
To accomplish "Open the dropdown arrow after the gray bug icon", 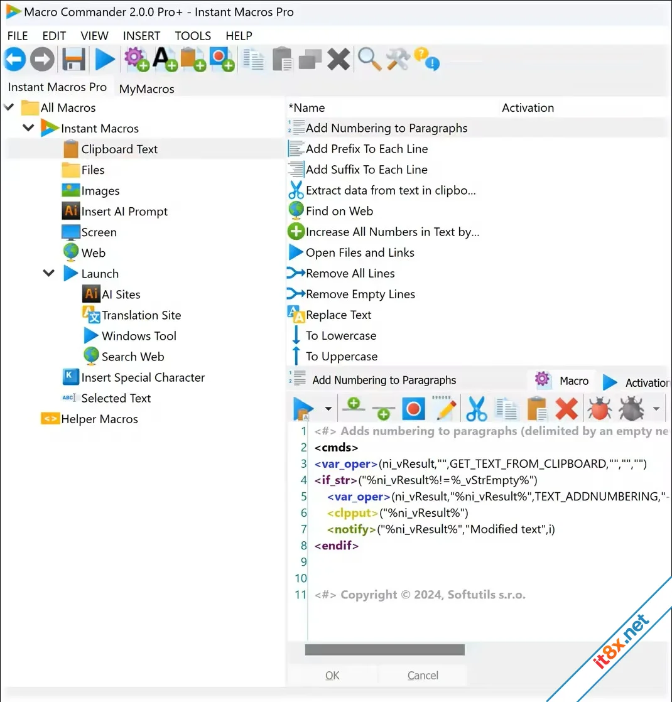I will tap(656, 409).
